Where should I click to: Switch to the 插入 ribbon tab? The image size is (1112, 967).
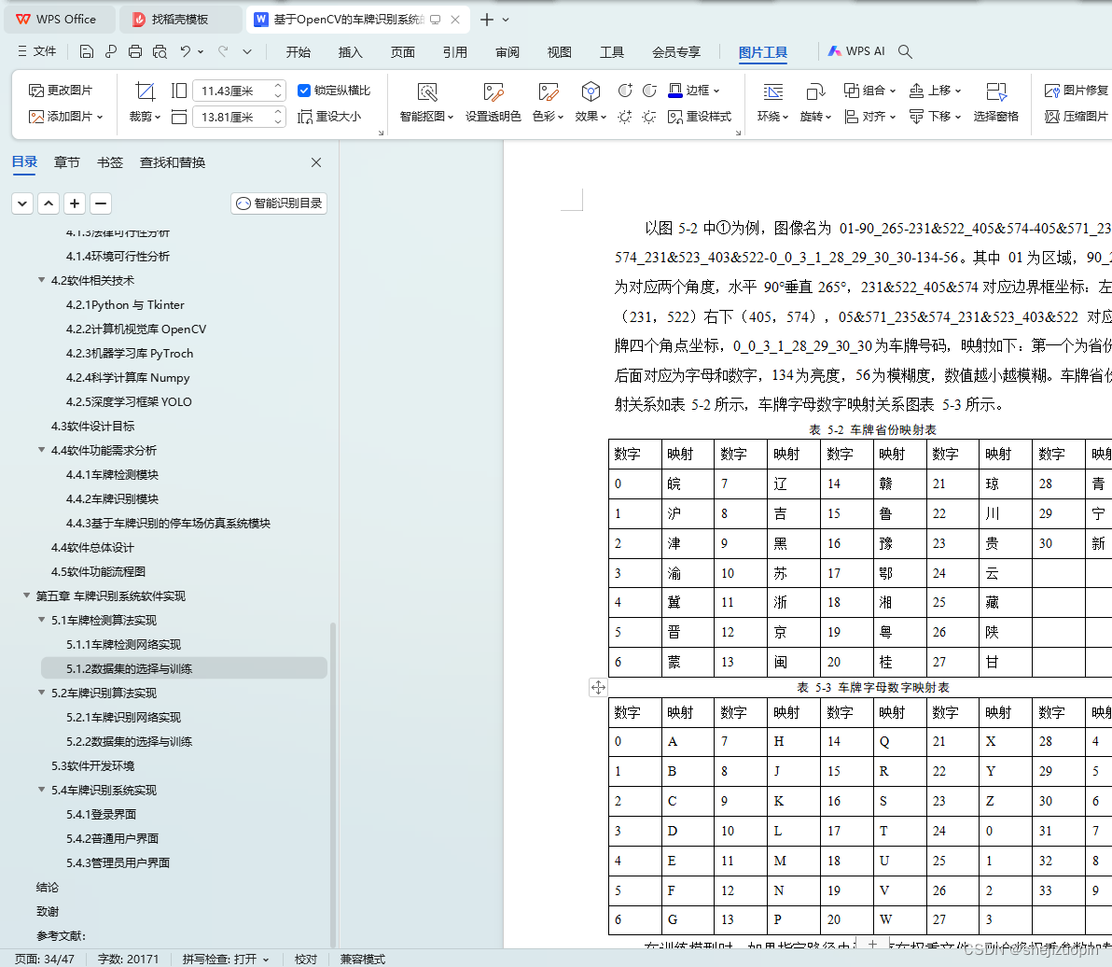pos(351,51)
